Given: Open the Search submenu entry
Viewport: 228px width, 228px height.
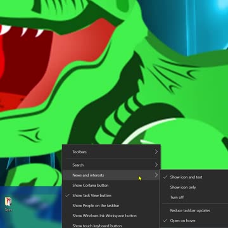Looking at the screenshot, I should pyautogui.click(x=111, y=165).
